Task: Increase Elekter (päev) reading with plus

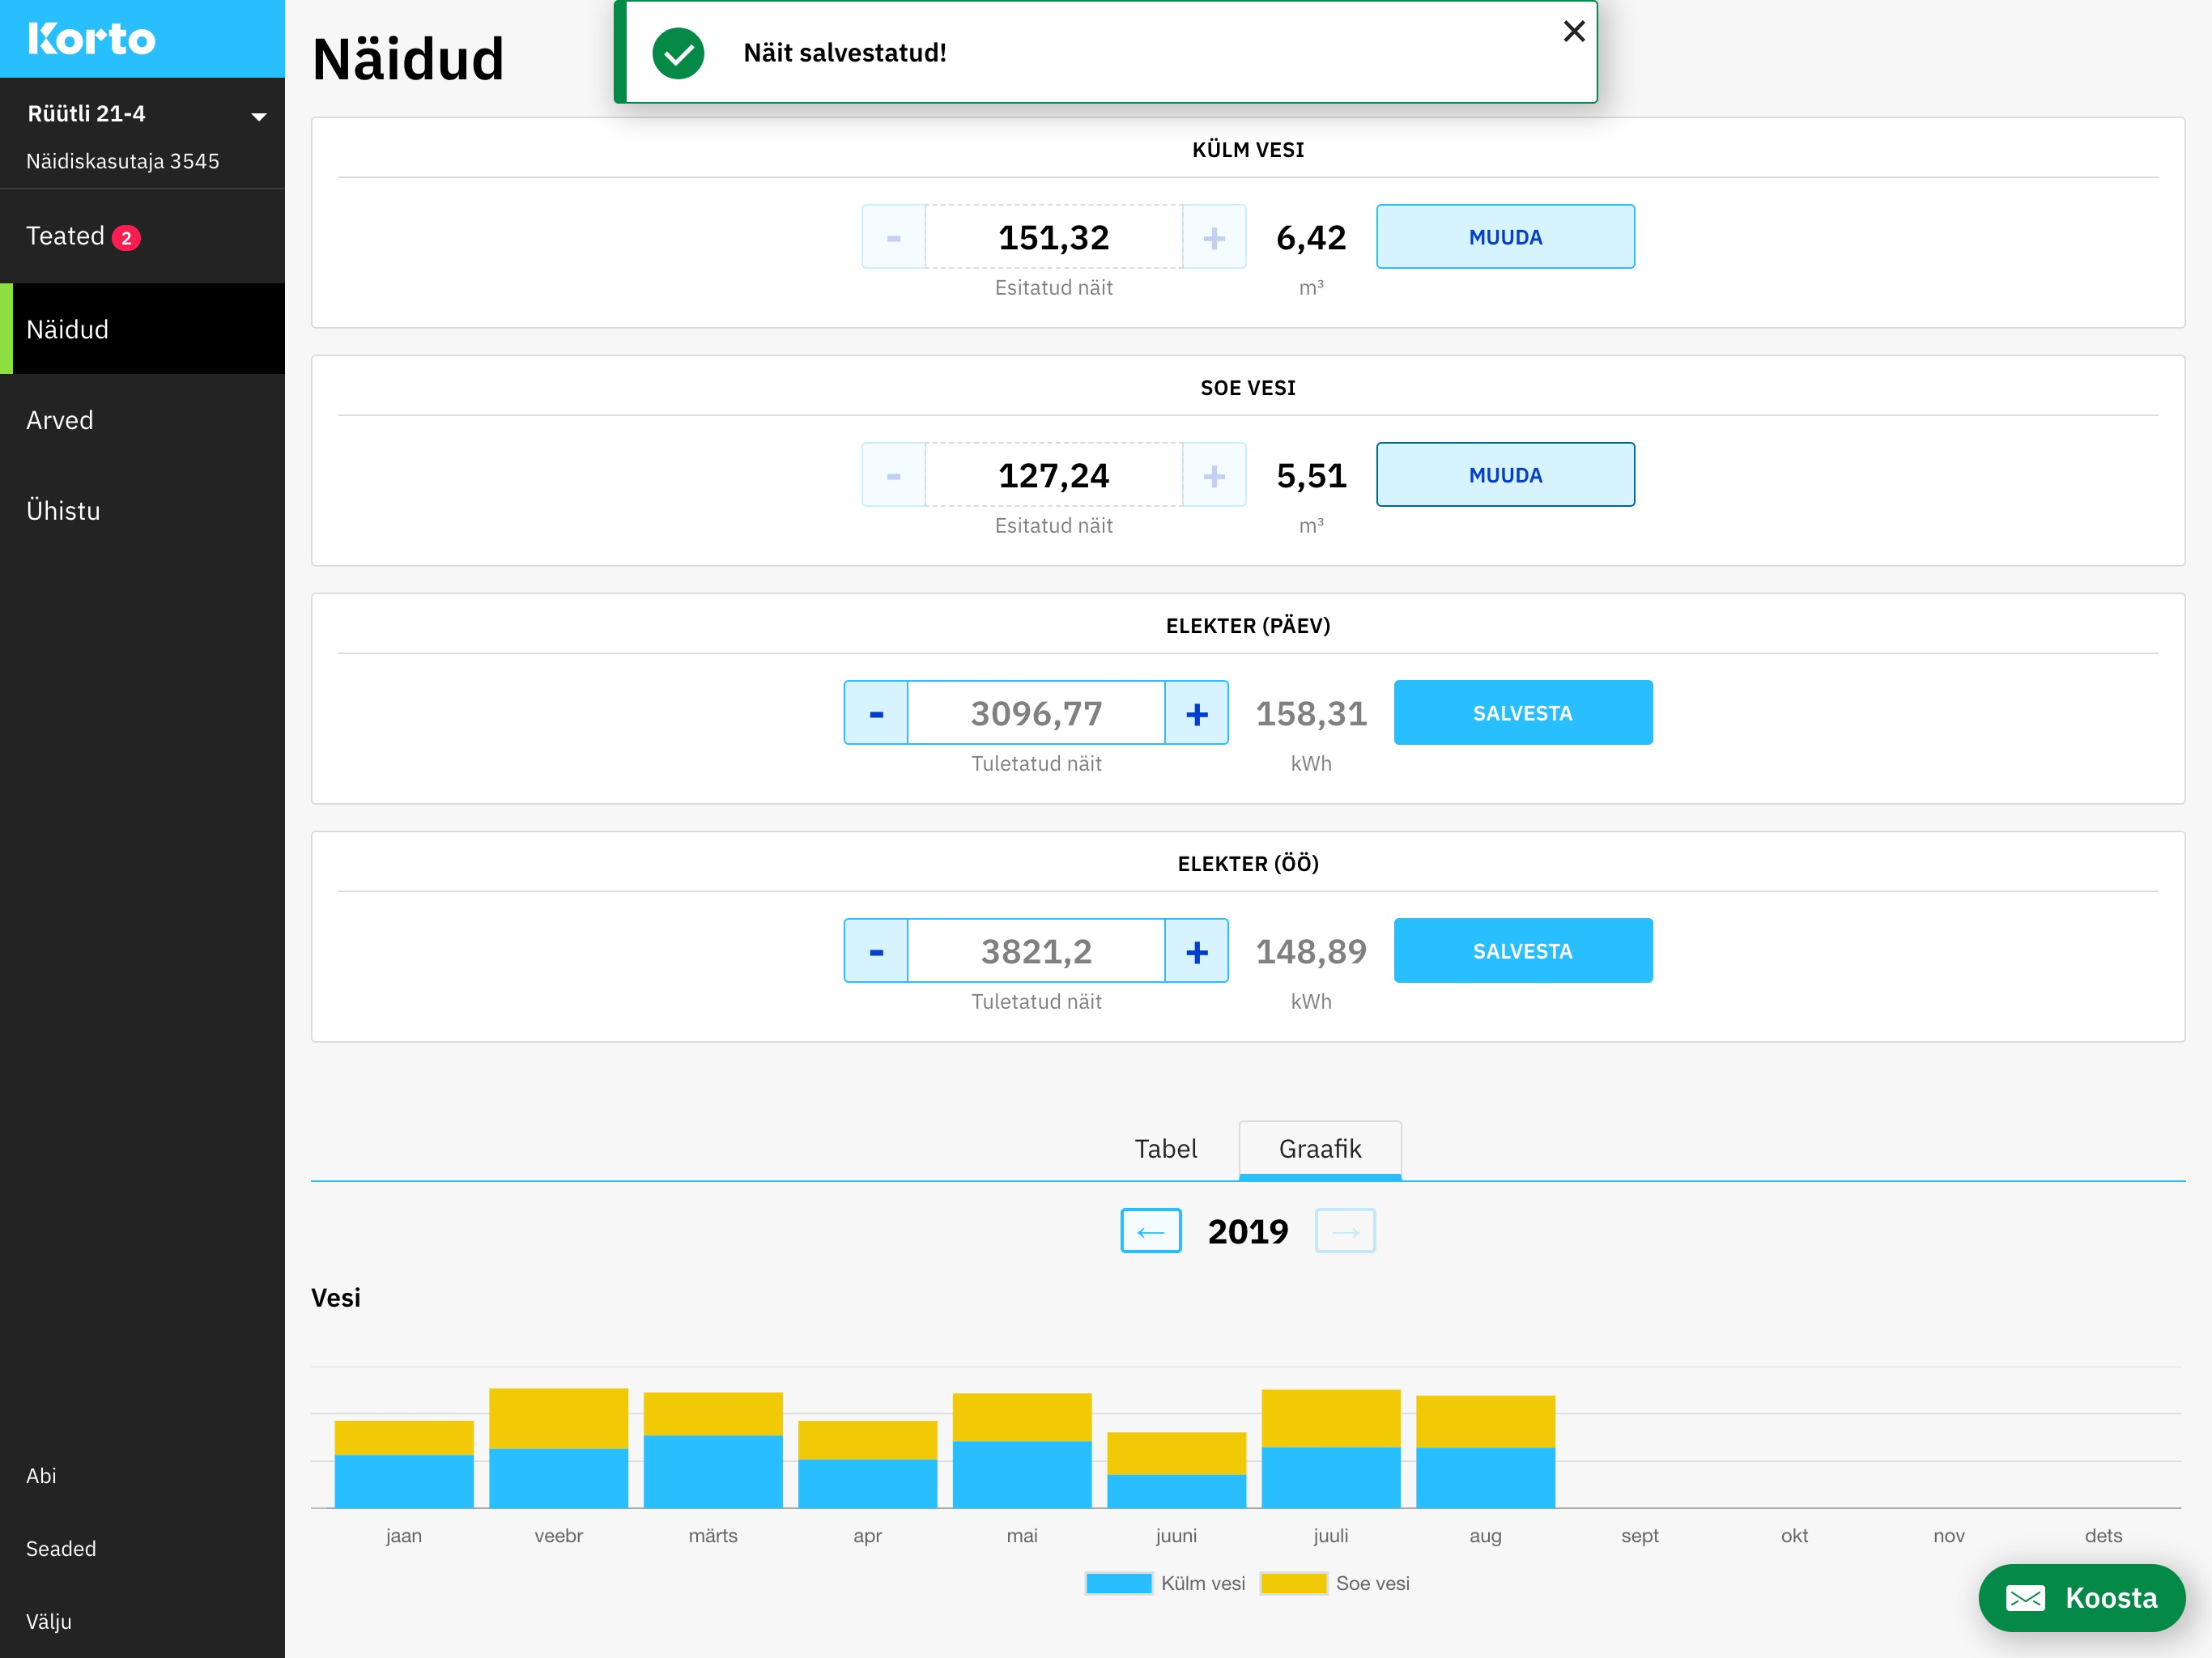Action: (1196, 713)
